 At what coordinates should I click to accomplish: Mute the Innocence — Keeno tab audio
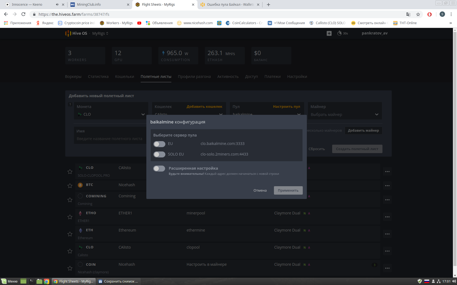pos(57,5)
